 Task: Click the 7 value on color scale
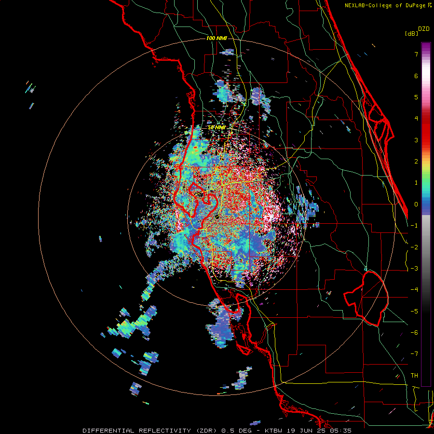pos(416,54)
